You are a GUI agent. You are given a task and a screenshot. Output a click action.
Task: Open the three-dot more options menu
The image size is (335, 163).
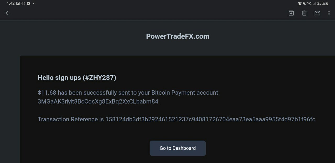coord(329,13)
